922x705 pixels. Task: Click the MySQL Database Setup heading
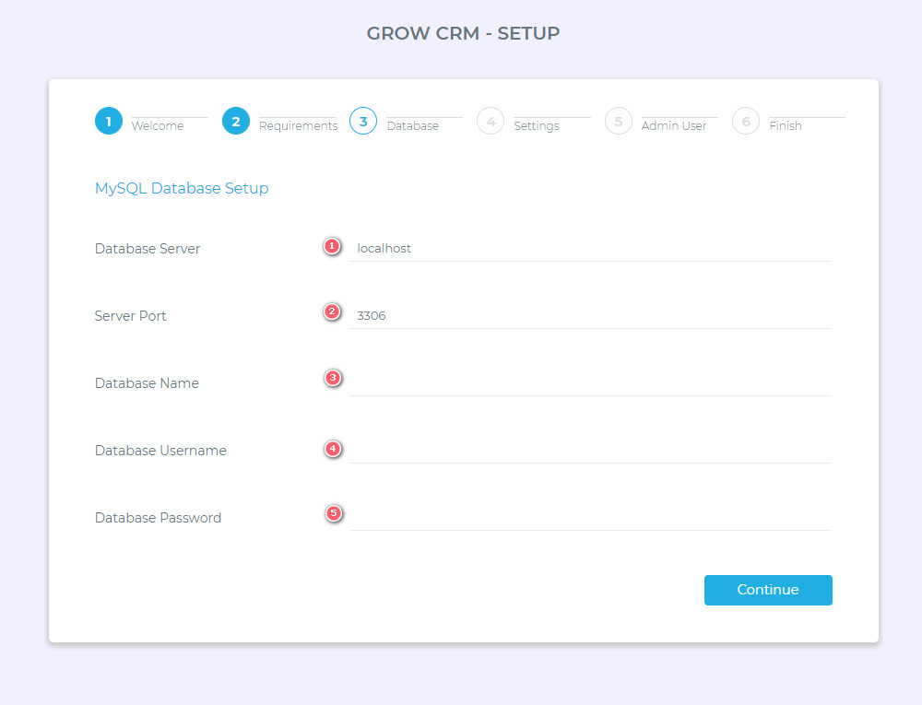coord(182,188)
